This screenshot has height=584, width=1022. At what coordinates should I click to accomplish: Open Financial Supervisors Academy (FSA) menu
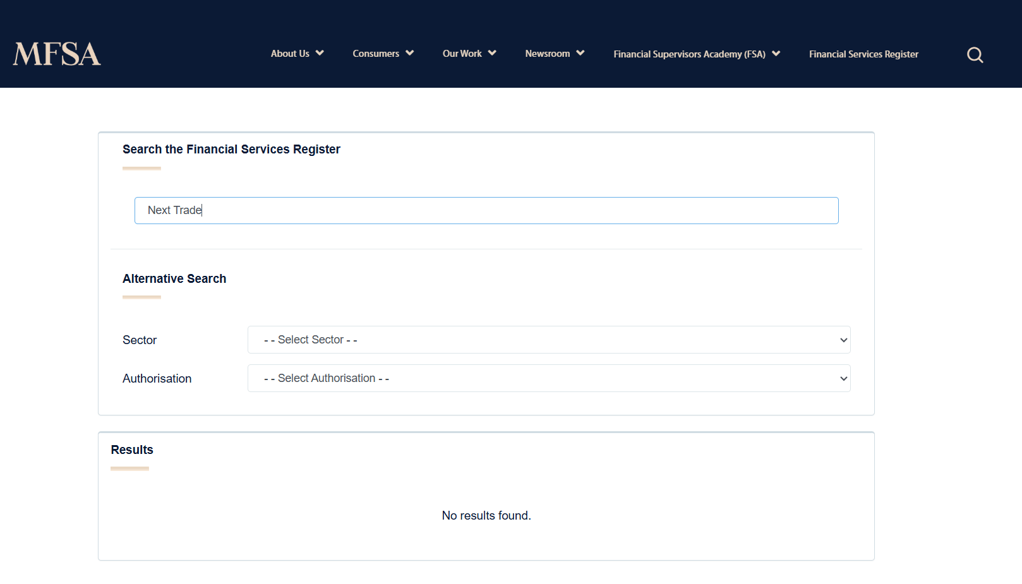tap(689, 54)
